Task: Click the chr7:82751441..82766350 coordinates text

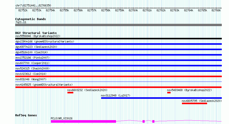Action: pos(33,6)
